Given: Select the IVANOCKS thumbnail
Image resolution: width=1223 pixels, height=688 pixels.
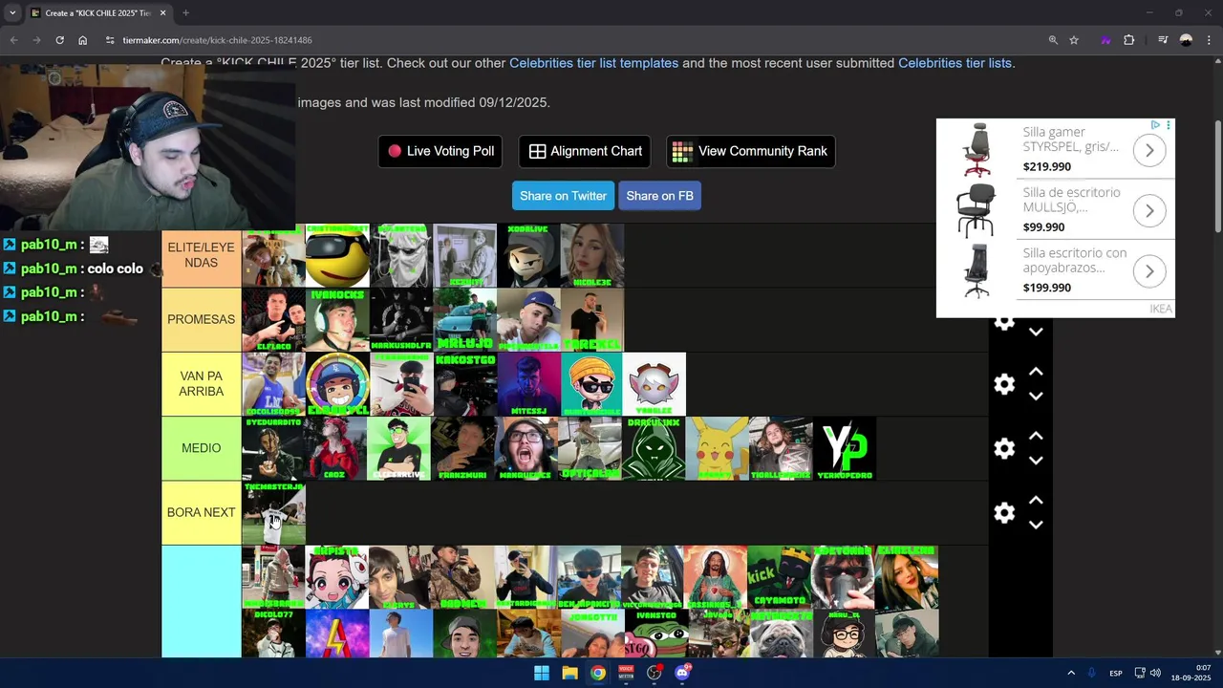Looking at the screenshot, I should [x=337, y=320].
